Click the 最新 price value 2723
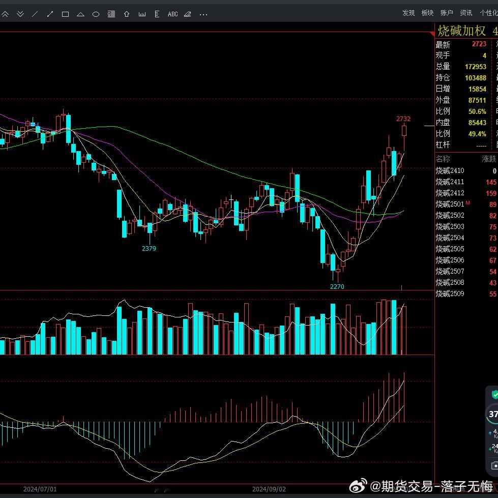498x498 pixels. (479, 44)
